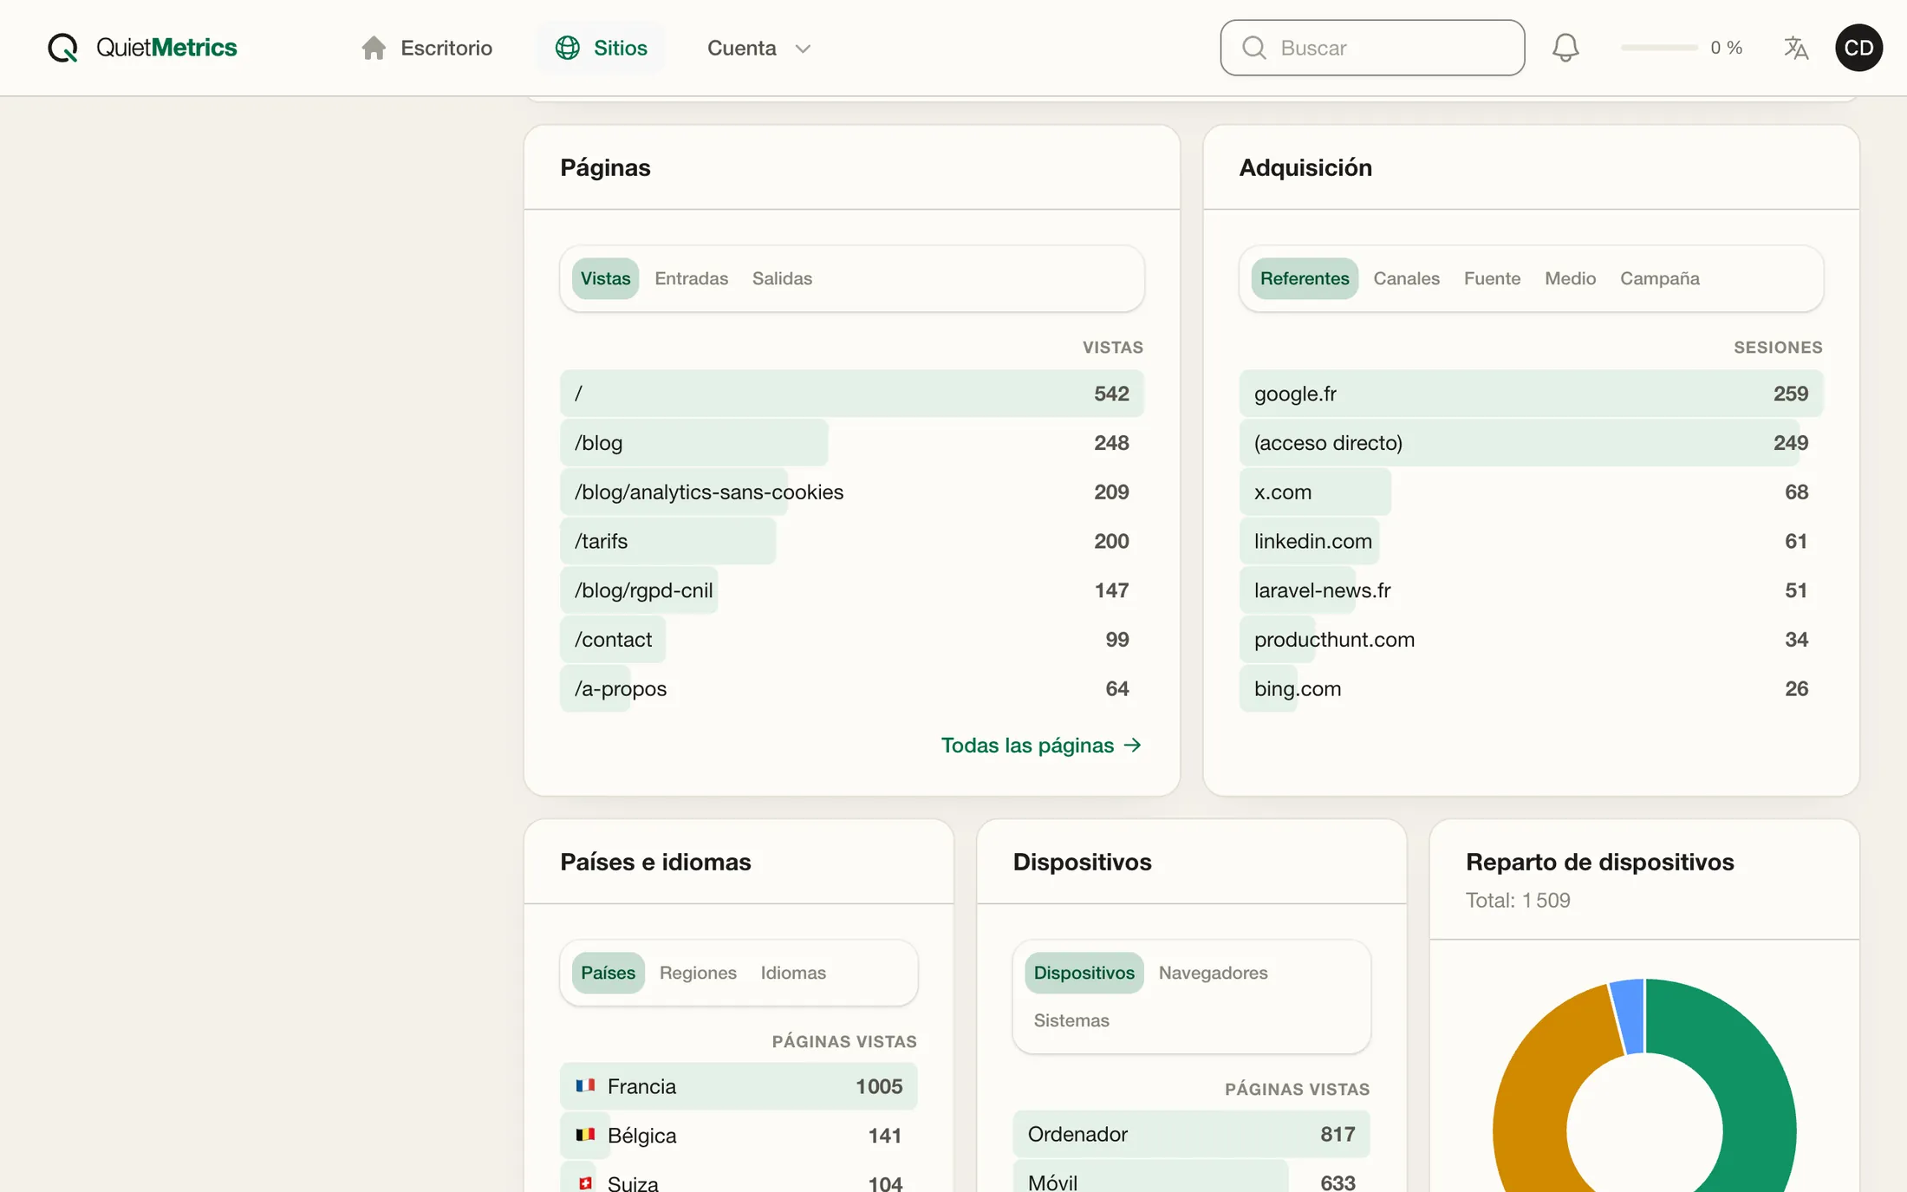
Task: Switch to the Idiomas tab
Action: click(x=793, y=973)
